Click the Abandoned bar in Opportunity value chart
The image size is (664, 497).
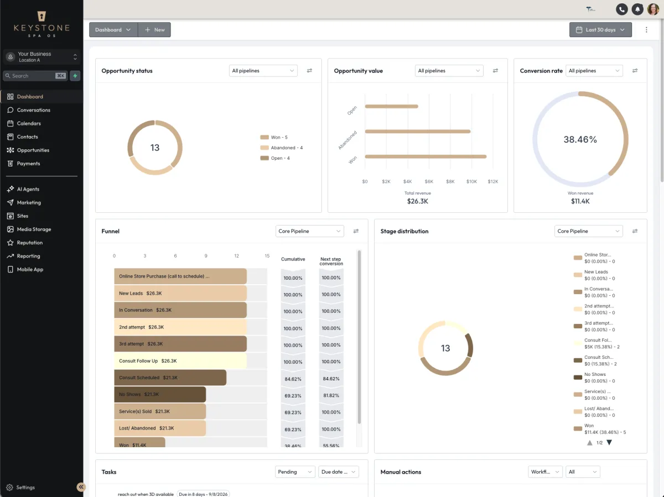(x=418, y=132)
